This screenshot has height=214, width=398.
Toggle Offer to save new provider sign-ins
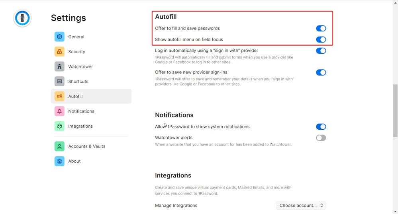pos(321,72)
